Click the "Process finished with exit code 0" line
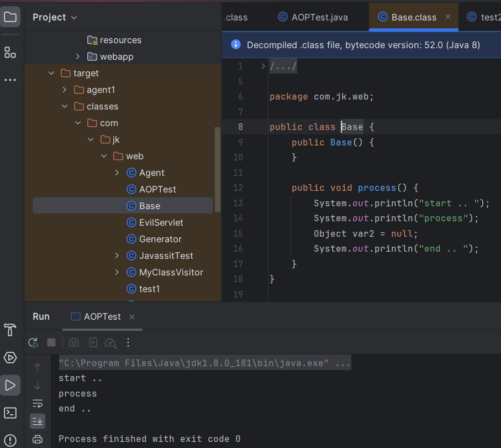This screenshot has height=448, width=501. coord(149,439)
